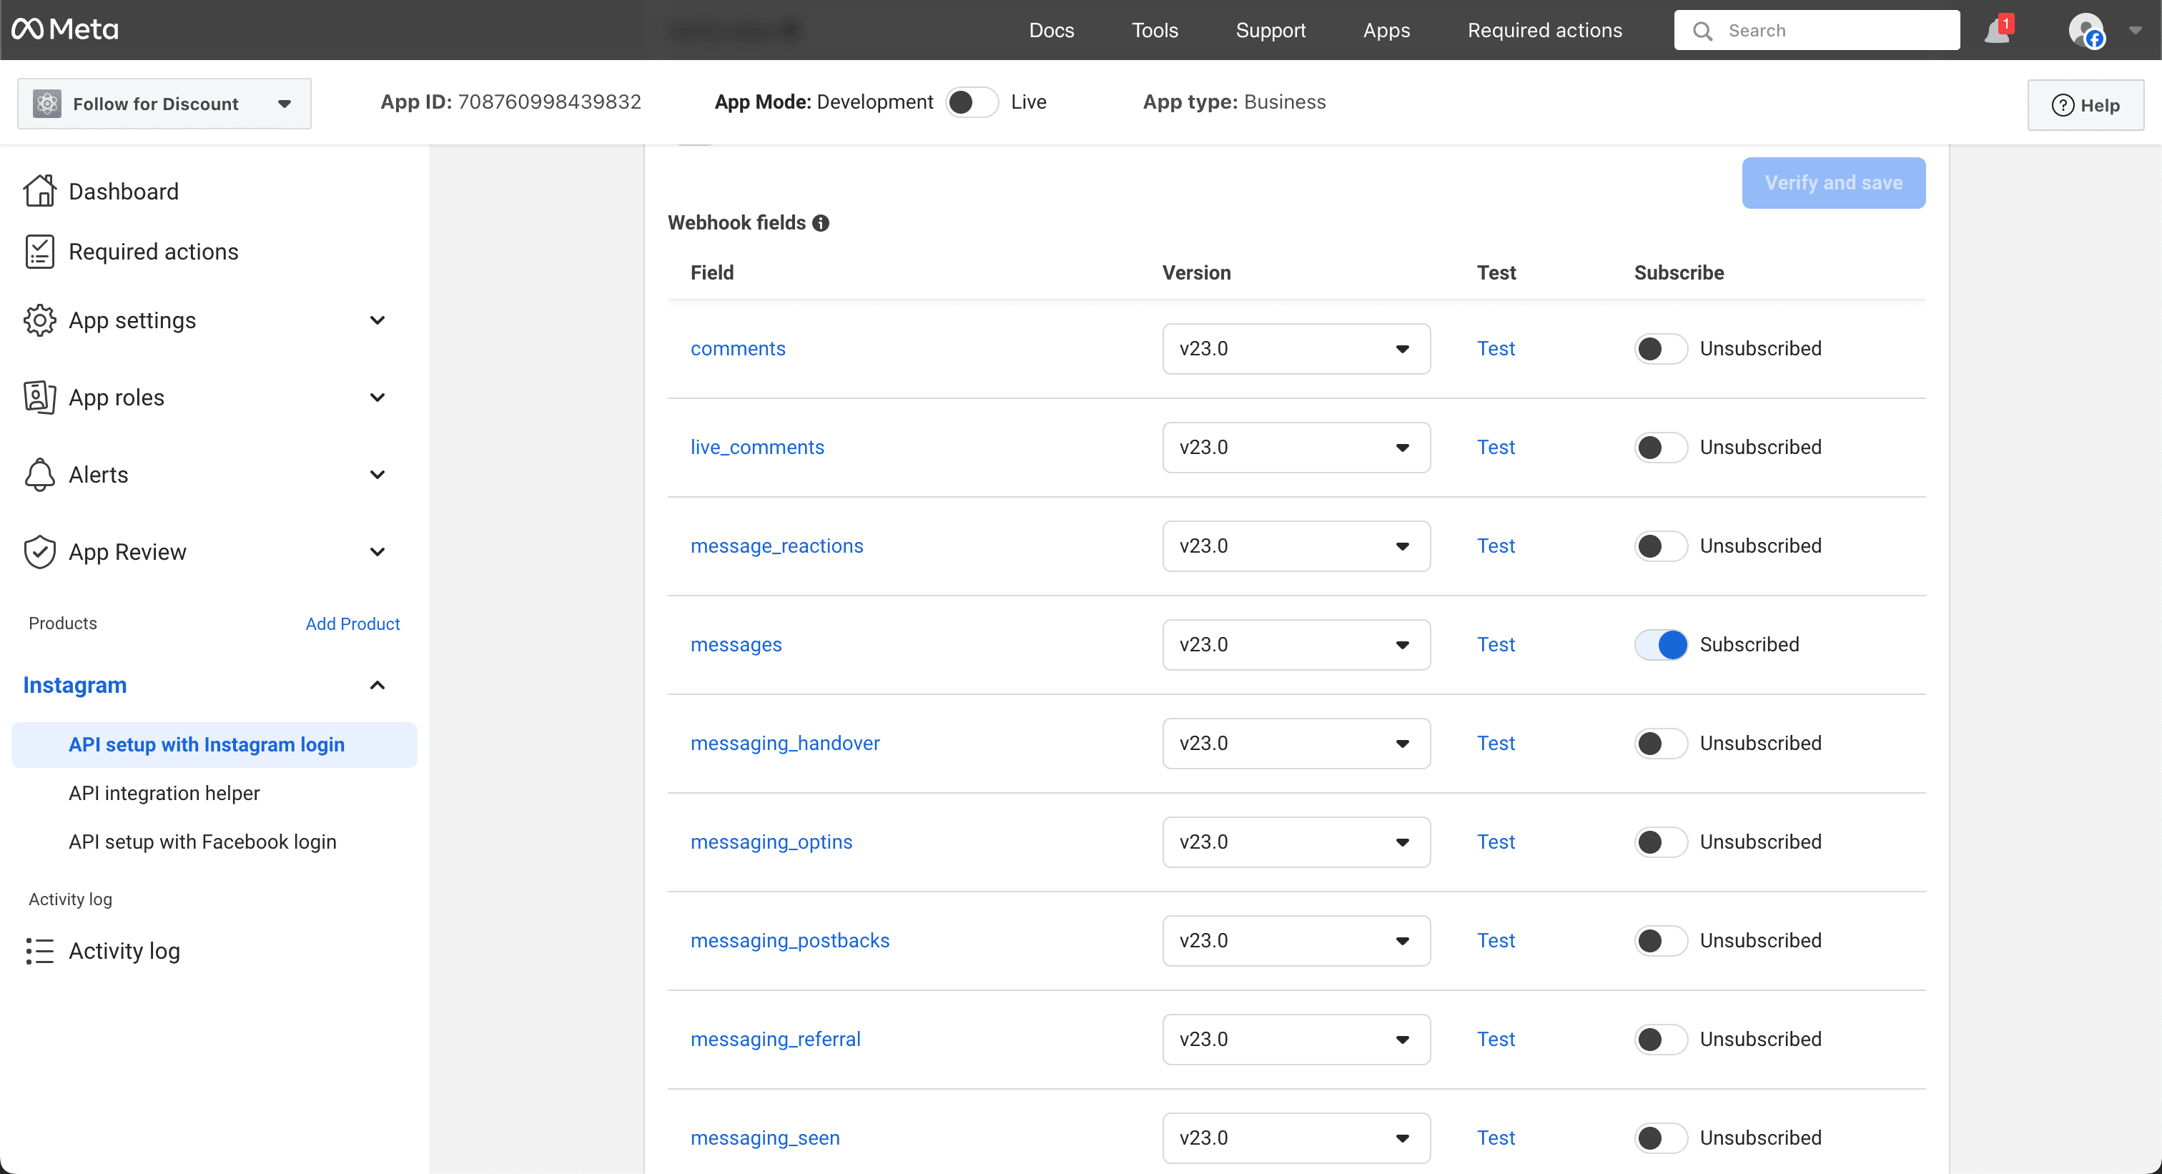Open version dropdown for messaging_postbacks
This screenshot has width=2162, height=1174.
coord(1296,941)
